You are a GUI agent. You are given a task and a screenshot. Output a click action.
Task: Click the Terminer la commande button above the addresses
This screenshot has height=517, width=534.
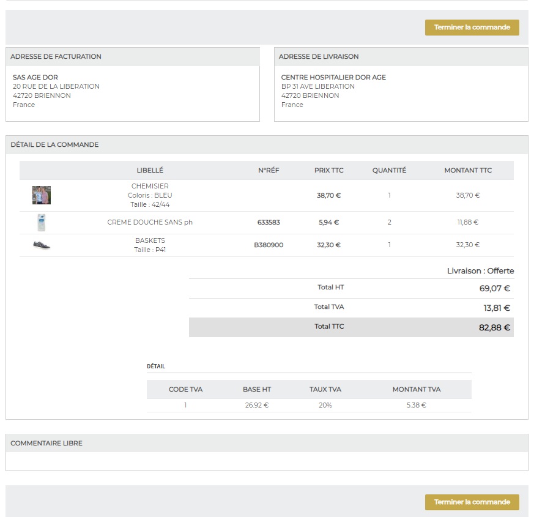(472, 28)
